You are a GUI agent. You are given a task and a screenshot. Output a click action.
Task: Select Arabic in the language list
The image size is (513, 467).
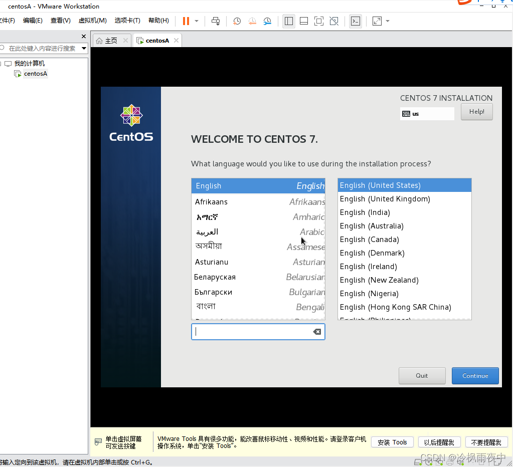point(258,232)
